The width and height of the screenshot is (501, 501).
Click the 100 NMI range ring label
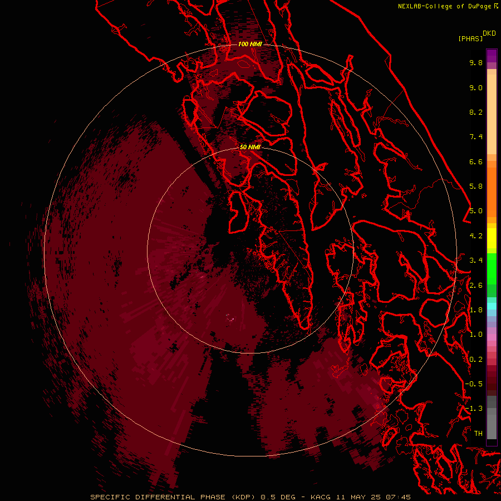pyautogui.click(x=250, y=44)
